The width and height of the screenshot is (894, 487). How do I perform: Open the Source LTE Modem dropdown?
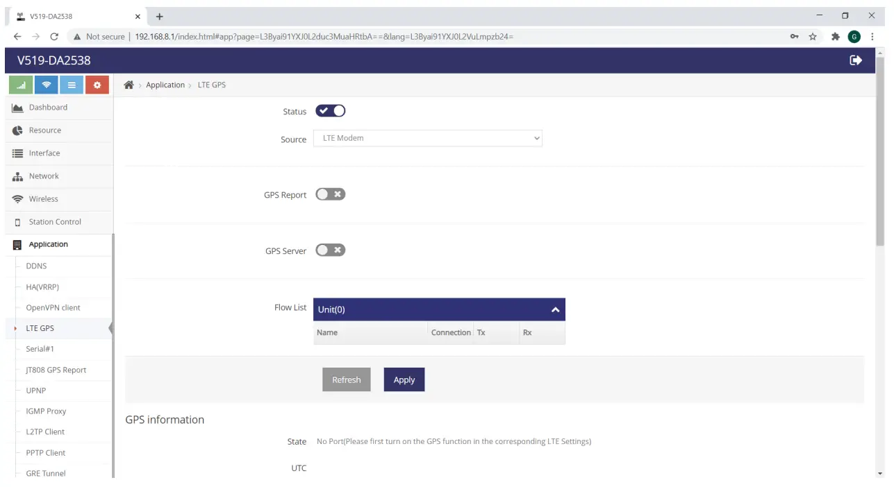(x=428, y=138)
